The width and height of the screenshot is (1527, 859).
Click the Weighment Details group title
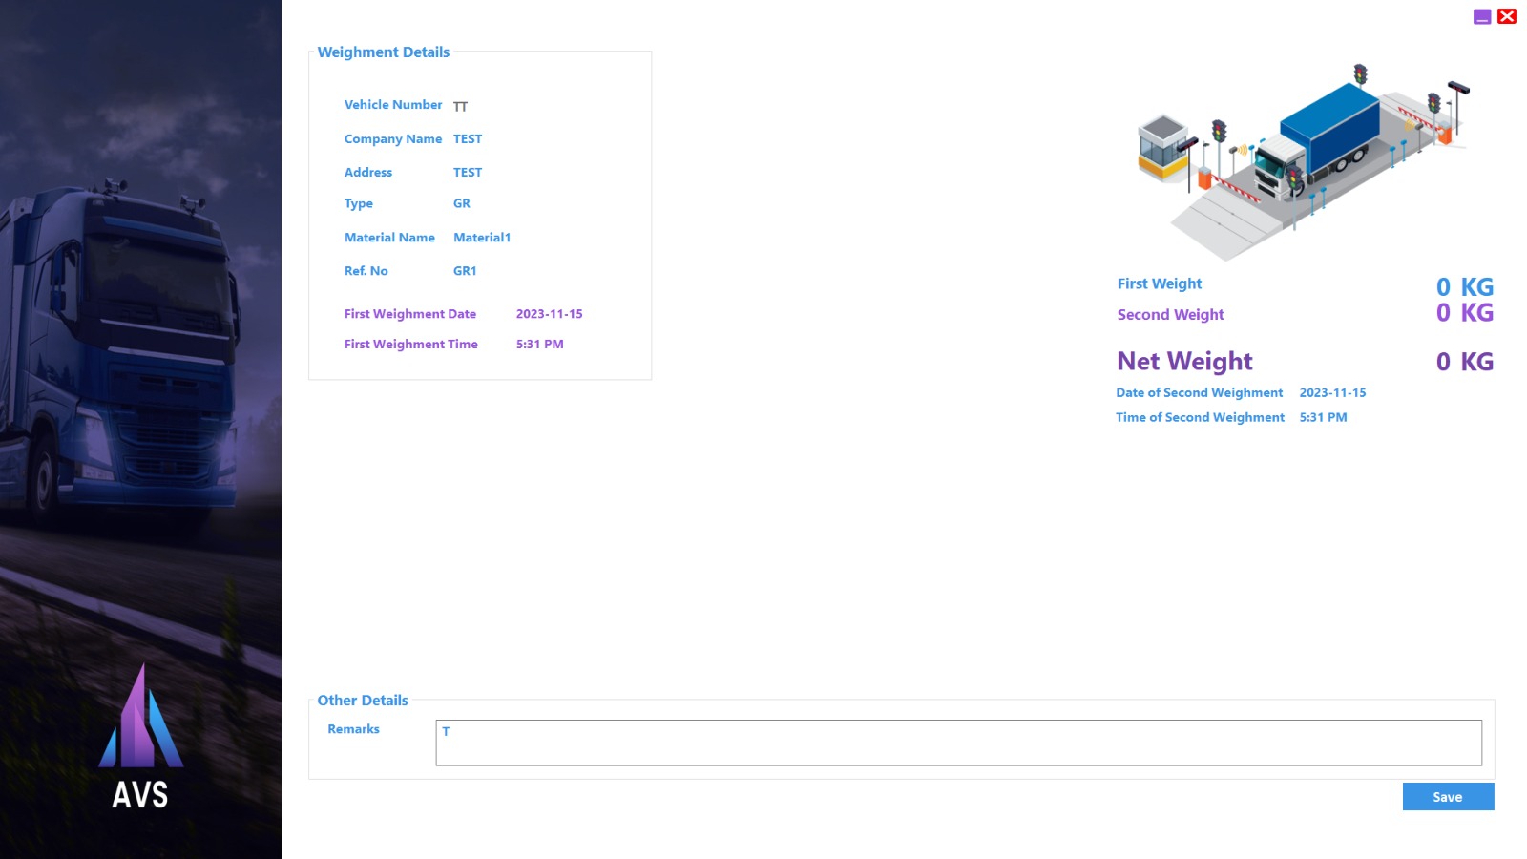(384, 52)
